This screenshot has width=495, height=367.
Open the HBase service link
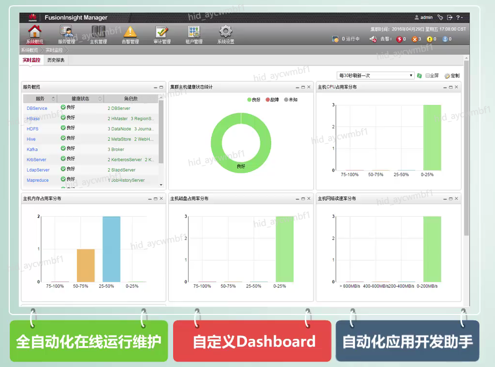pos(33,119)
